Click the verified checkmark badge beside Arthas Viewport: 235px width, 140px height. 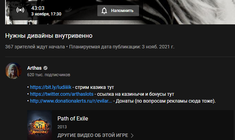pos(45,68)
